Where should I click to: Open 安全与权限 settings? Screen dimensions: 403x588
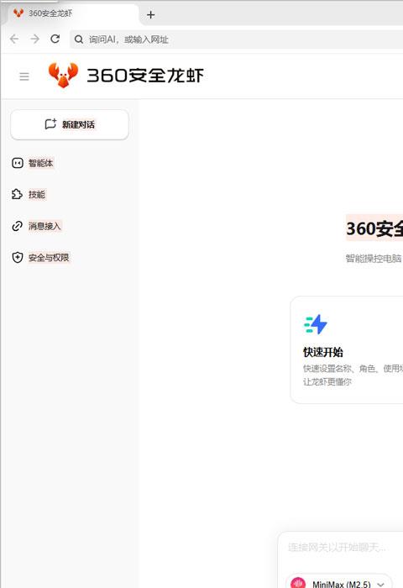[x=49, y=258]
